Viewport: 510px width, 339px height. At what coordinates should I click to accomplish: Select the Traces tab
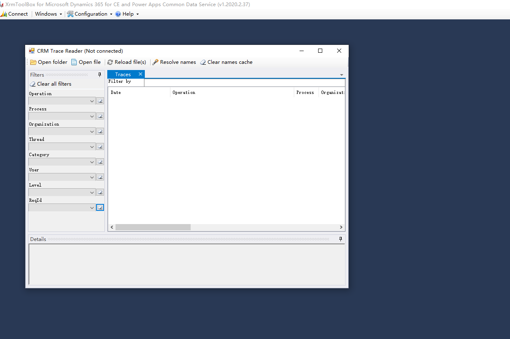click(123, 75)
